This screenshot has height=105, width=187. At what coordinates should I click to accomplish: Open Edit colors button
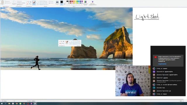pyautogui.click(x=85, y=3)
